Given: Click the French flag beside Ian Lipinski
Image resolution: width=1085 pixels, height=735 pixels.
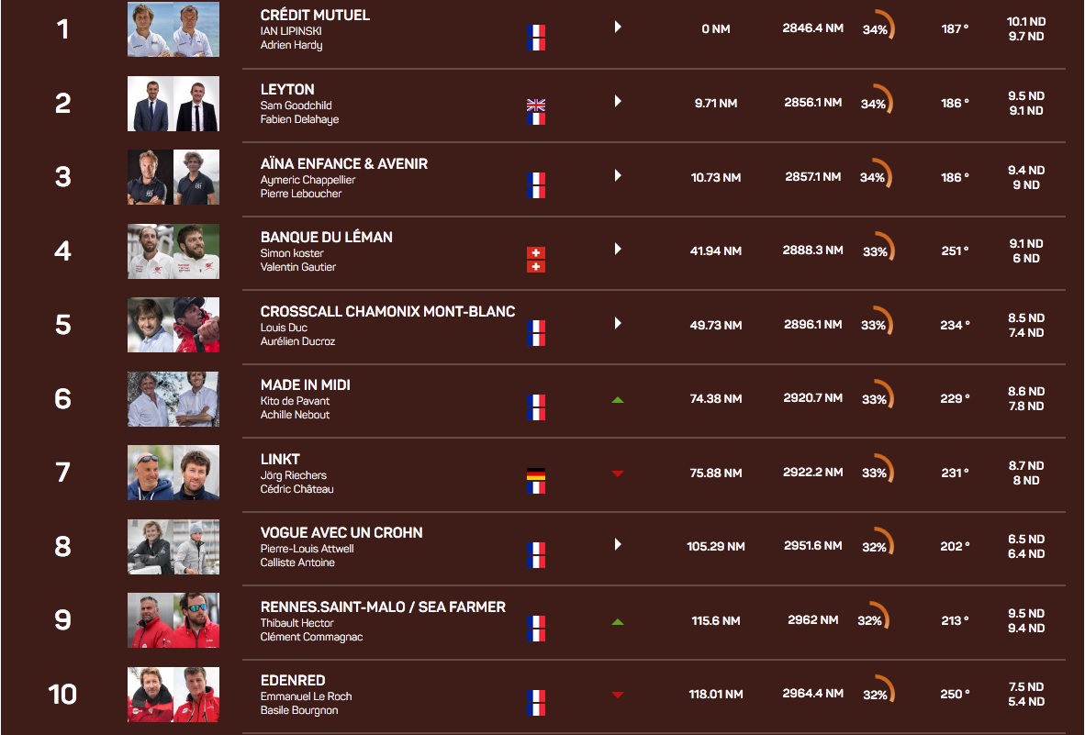Looking at the screenshot, I should [536, 31].
